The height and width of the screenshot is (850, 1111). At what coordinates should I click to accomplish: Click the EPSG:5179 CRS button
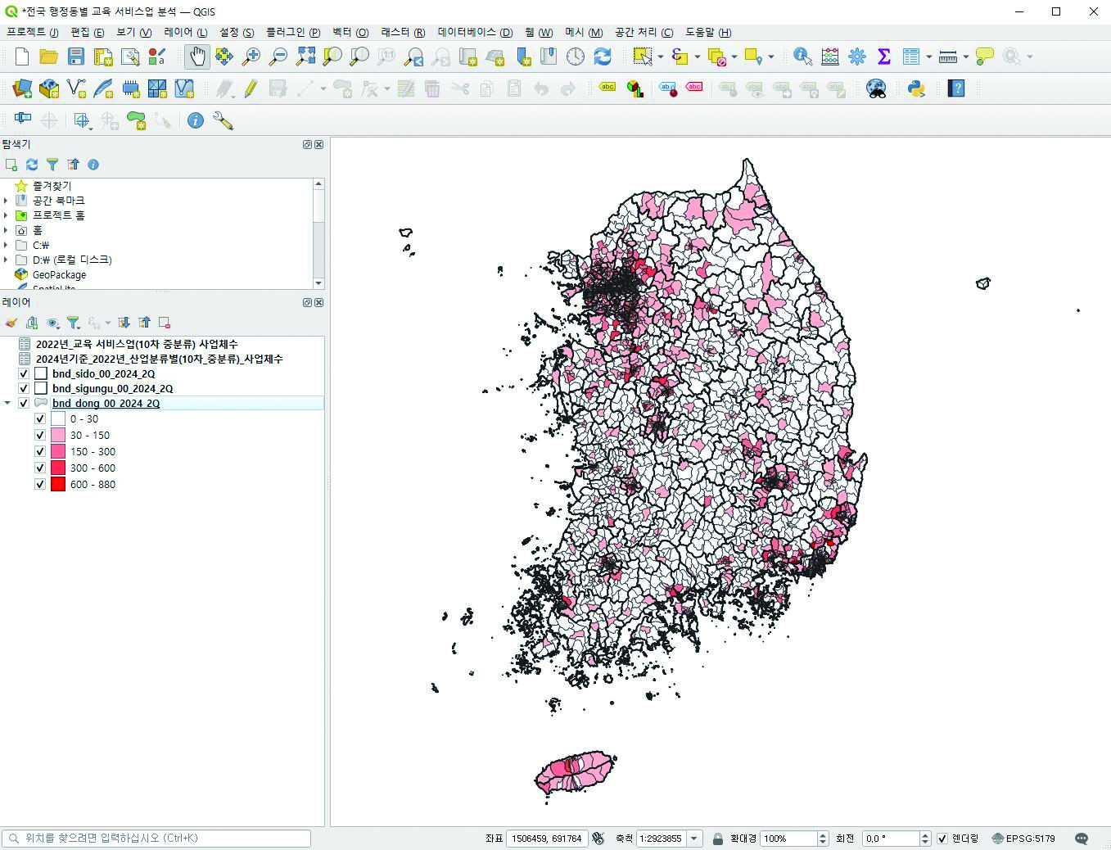tap(1023, 839)
